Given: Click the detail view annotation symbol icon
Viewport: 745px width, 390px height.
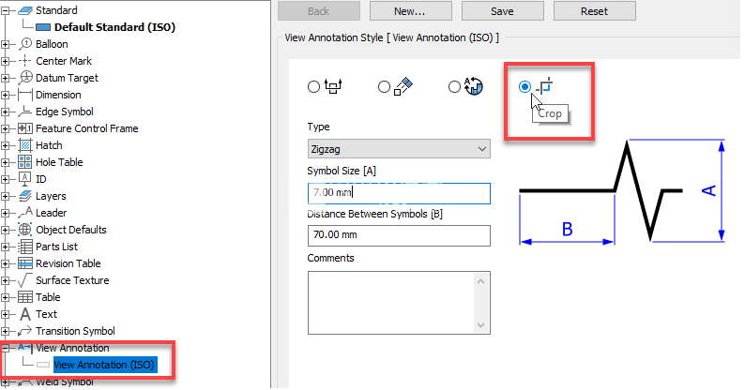Looking at the screenshot, I should pyautogui.click(x=403, y=86).
